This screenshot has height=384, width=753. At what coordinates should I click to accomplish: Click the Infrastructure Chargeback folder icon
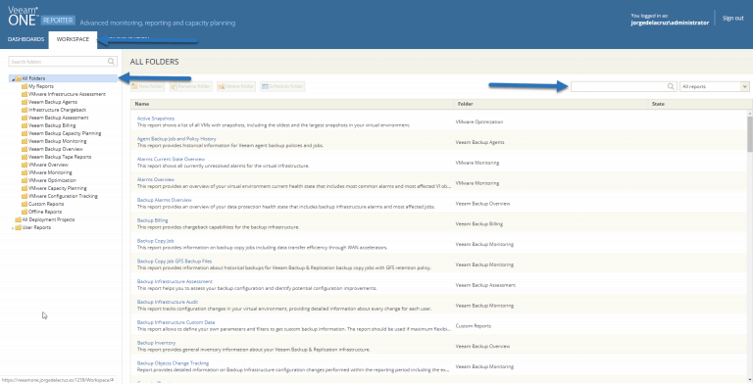click(24, 110)
